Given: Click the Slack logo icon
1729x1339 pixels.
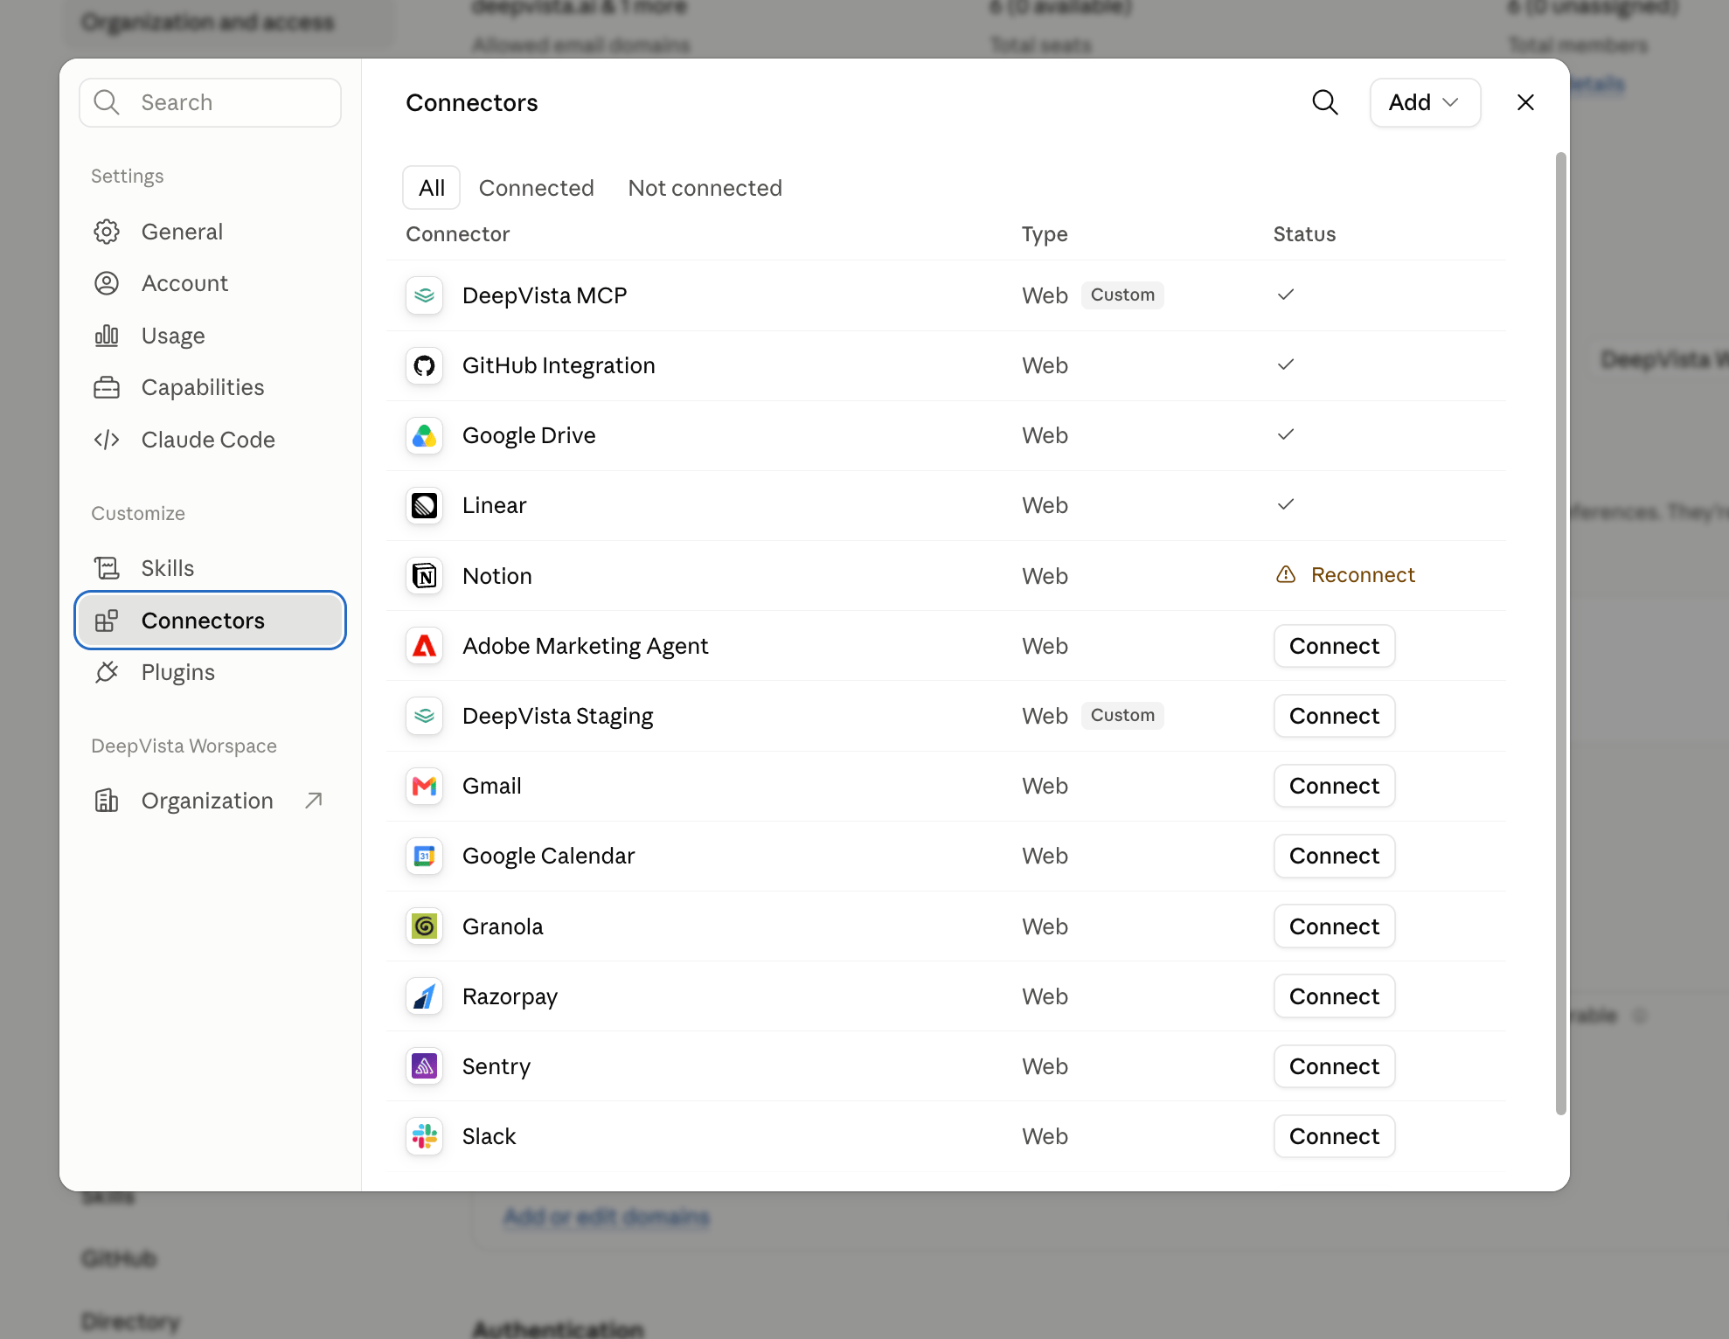Looking at the screenshot, I should [x=425, y=1136].
